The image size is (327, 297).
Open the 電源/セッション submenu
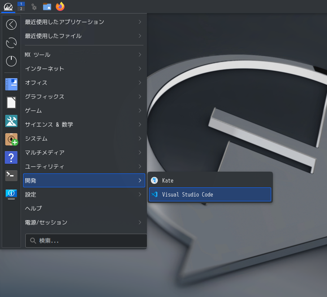pos(84,222)
